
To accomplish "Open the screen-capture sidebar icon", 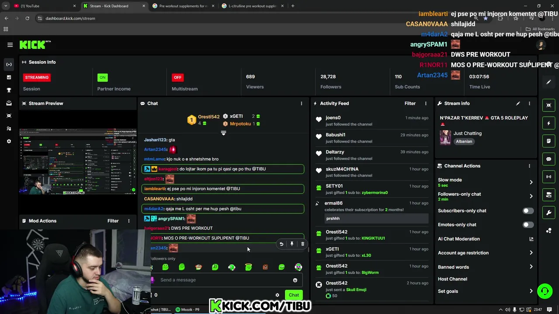I will pyautogui.click(x=9, y=116).
